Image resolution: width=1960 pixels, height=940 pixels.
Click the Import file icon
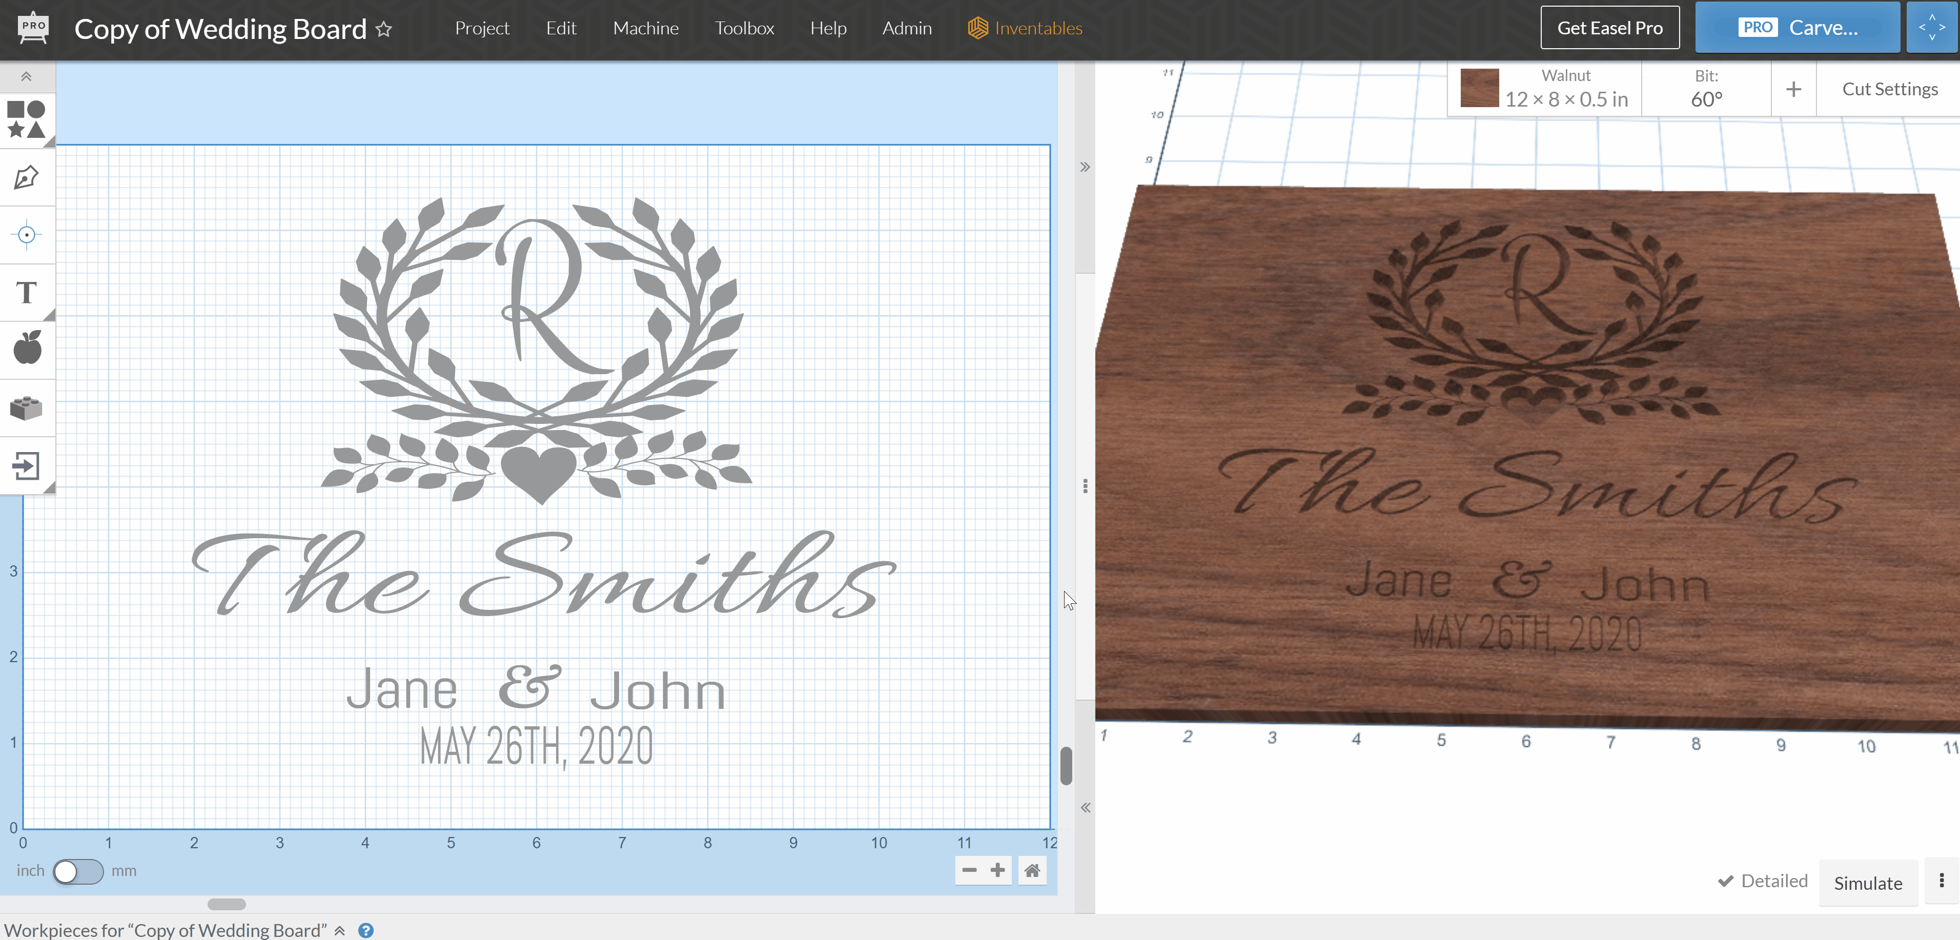click(x=27, y=466)
